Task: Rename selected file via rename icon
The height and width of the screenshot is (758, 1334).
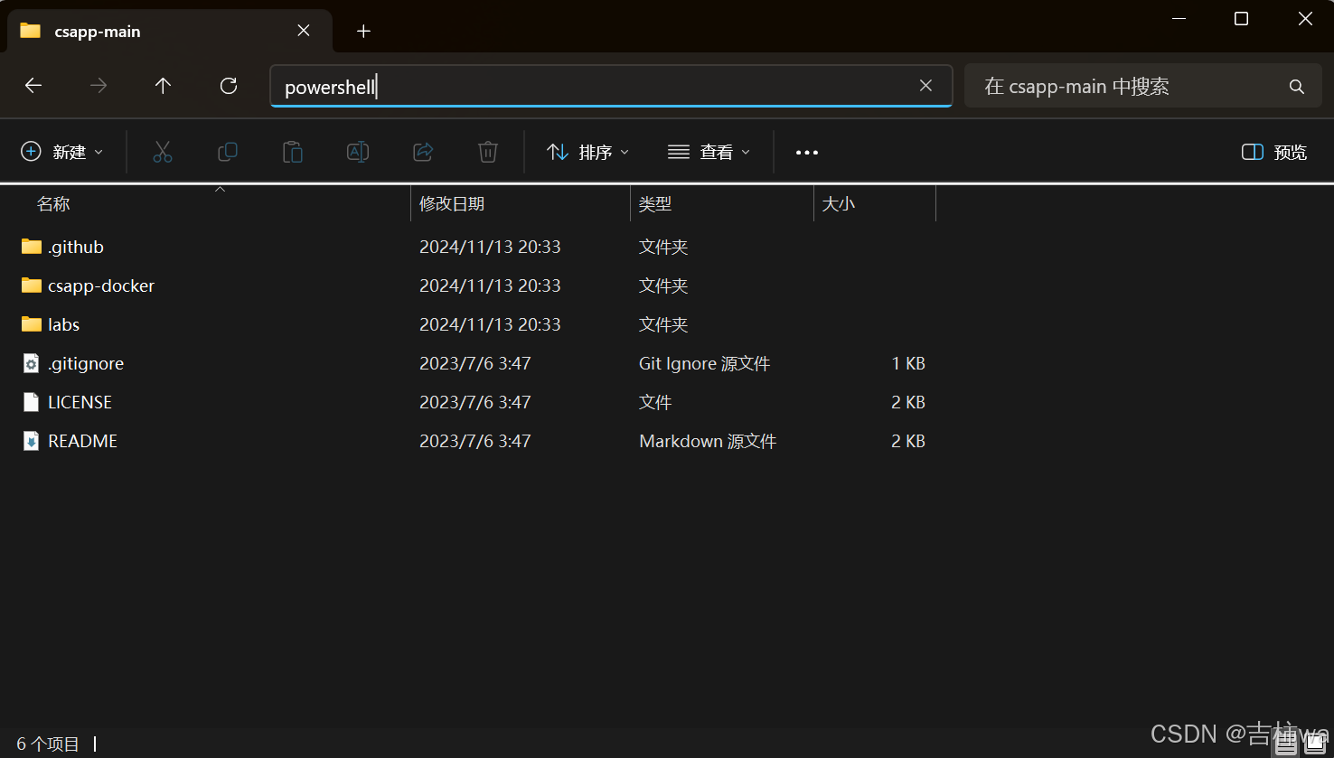Action: 358,152
